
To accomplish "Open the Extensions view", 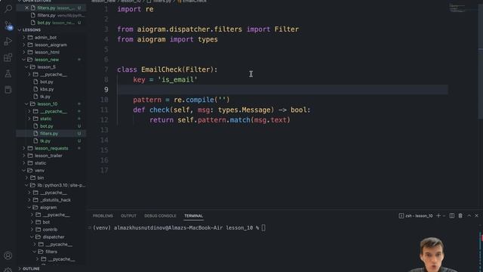I will click(x=8, y=57).
